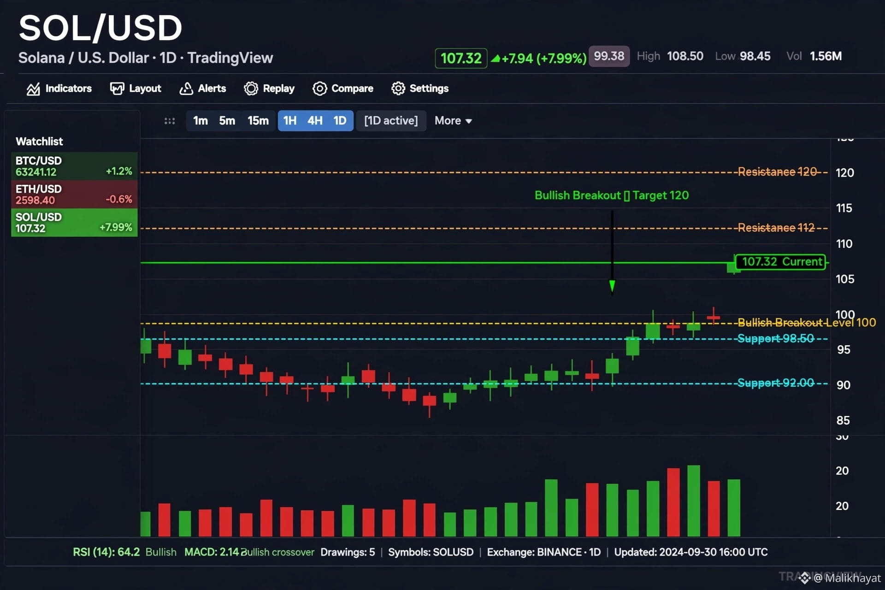This screenshot has width=885, height=590.
Task: Open the Indicators menu label
Action: click(68, 88)
